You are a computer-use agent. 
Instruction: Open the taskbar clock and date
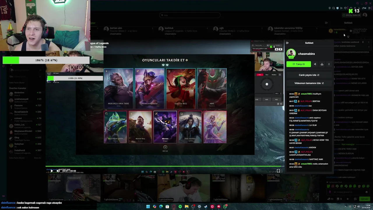pyautogui.click(x=367, y=207)
